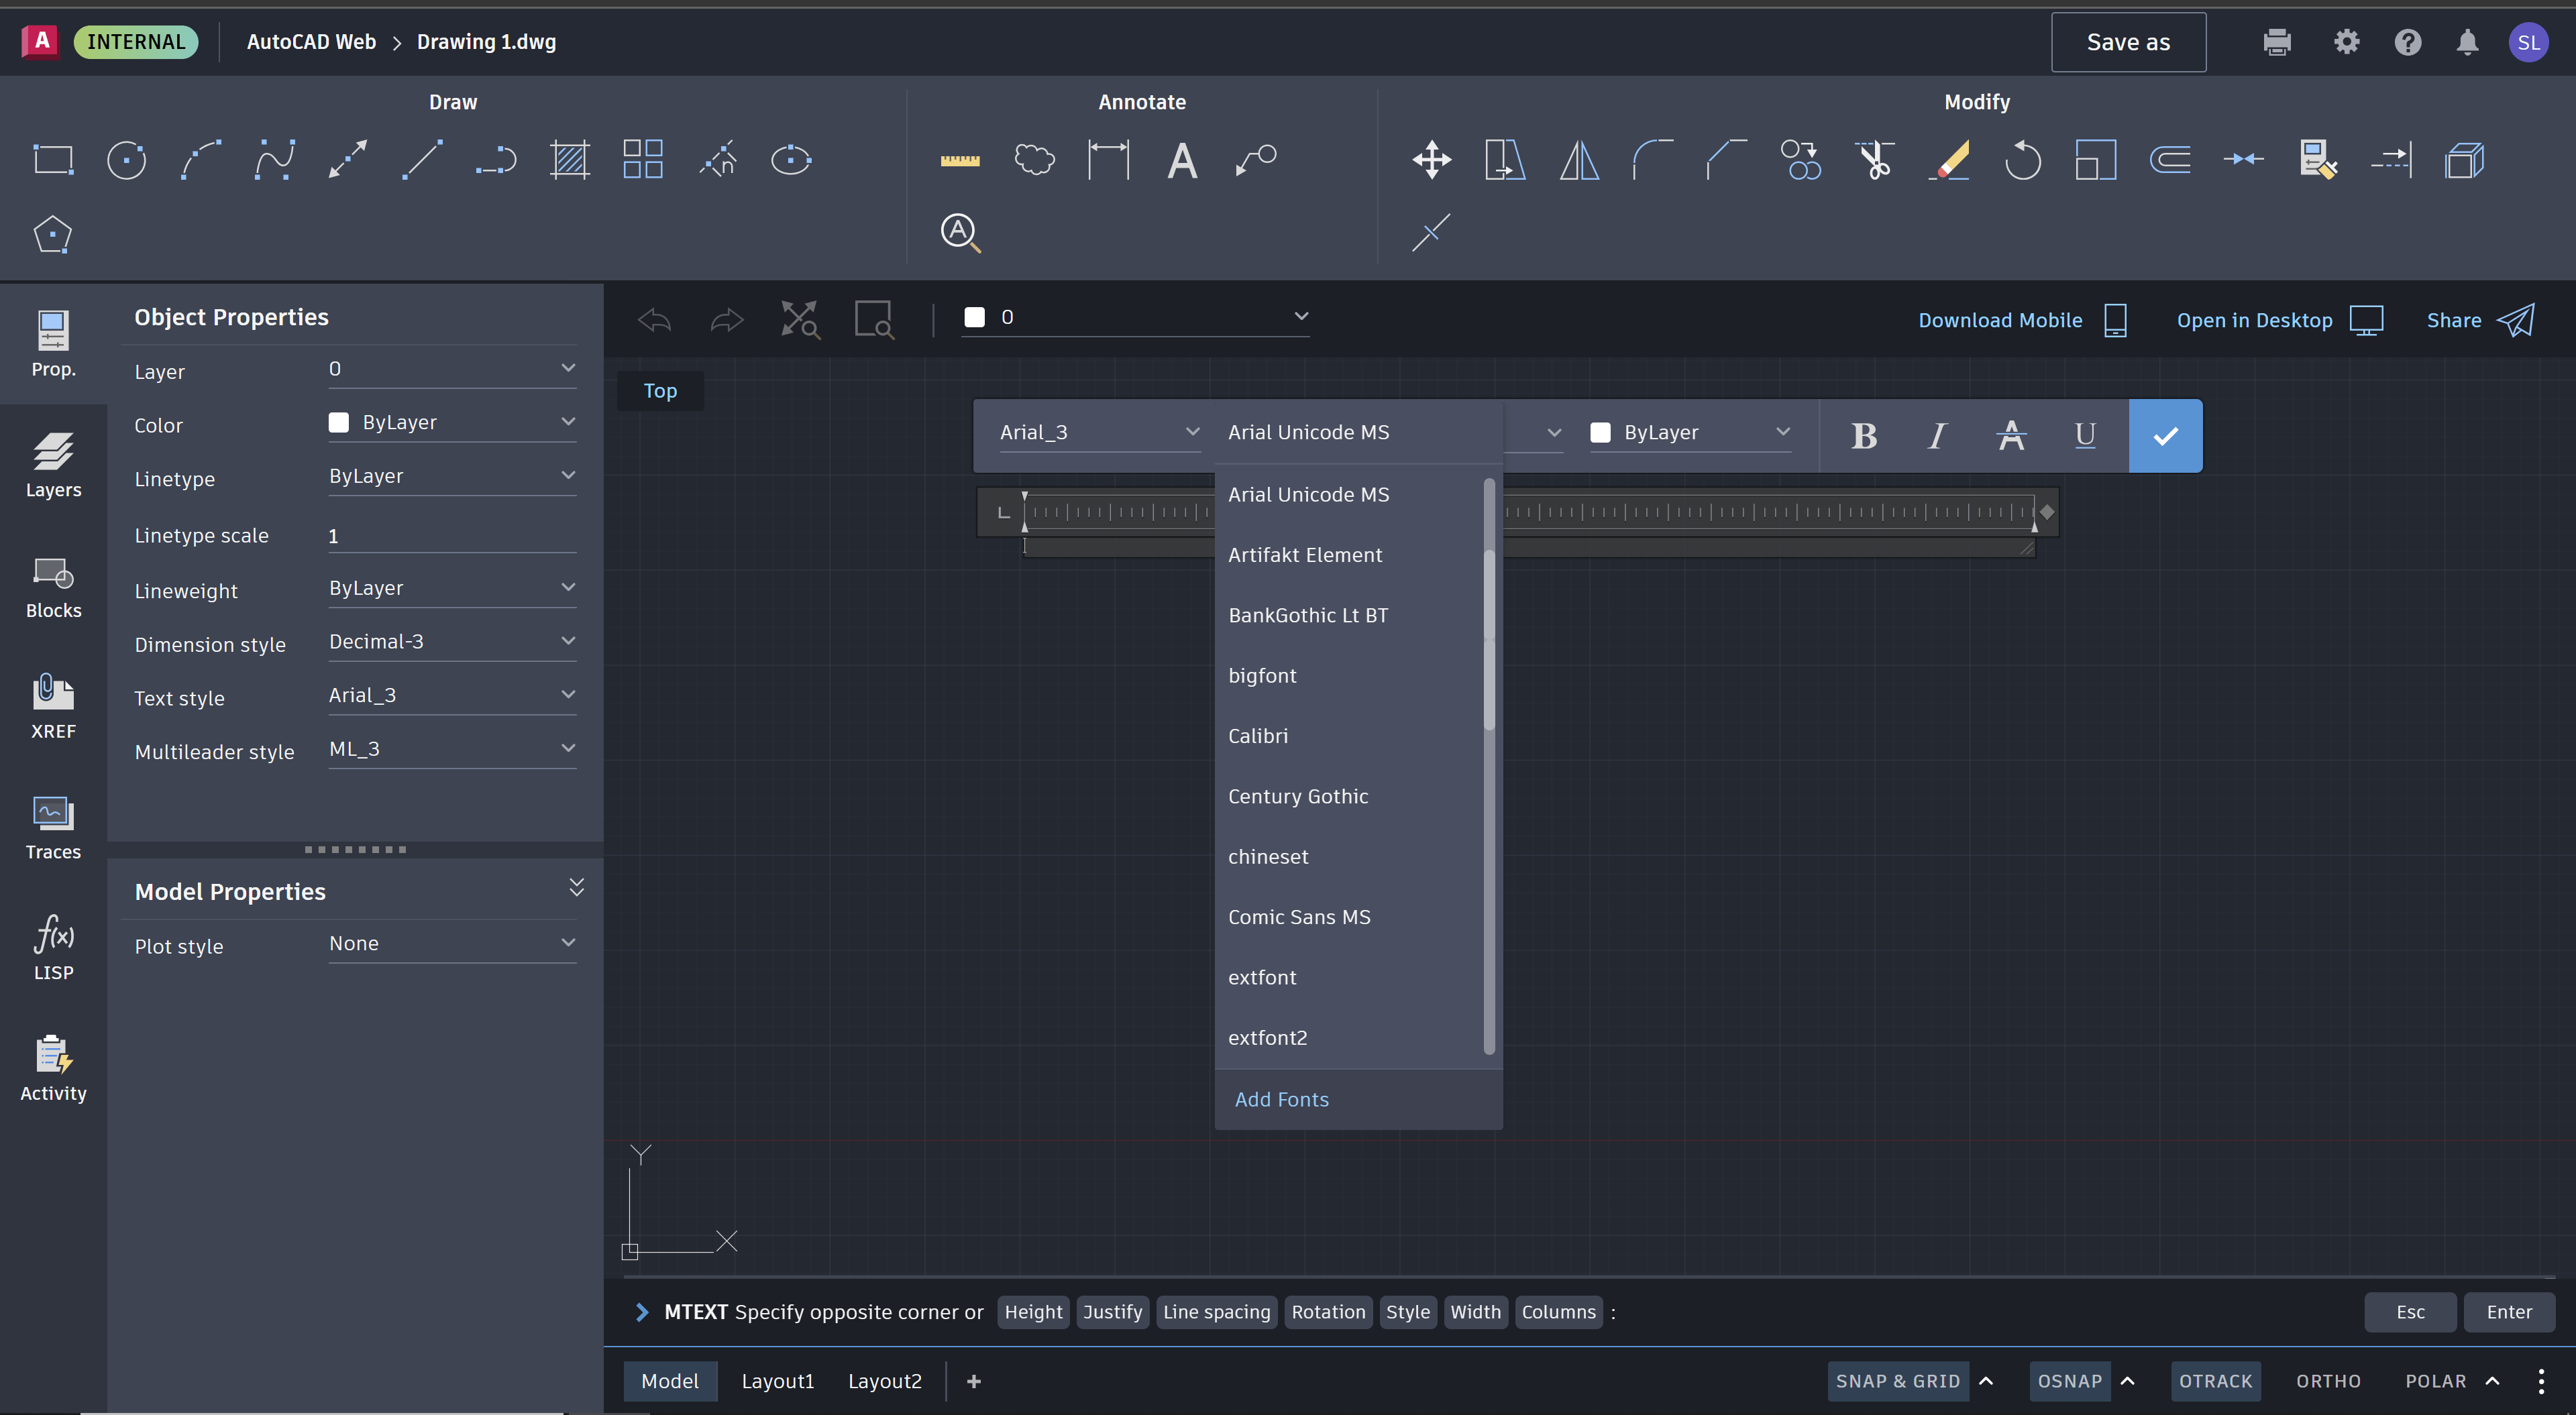Viewport: 2576px width, 1415px height.
Task: Expand the Text style dropdown showing Arial_3
Action: click(x=452, y=694)
